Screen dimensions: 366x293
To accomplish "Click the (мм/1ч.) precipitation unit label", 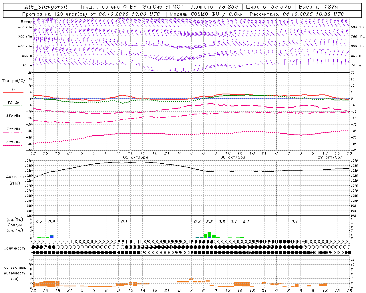I will pyautogui.click(x=14, y=230).
